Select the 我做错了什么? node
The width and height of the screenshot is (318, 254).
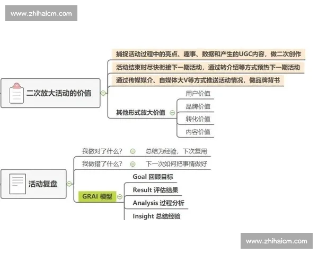102,164
